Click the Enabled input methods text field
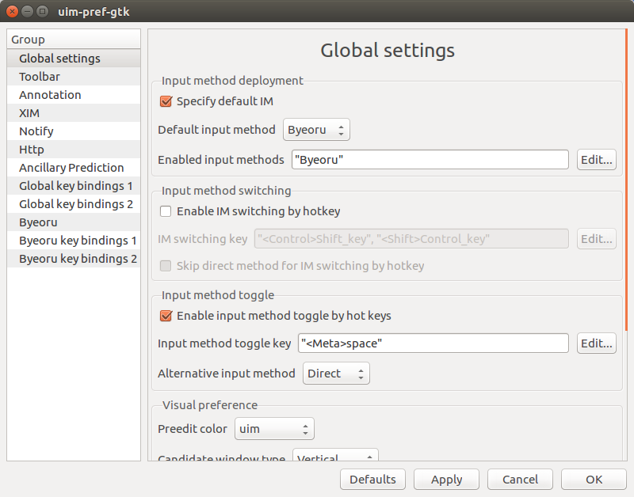 pyautogui.click(x=430, y=160)
